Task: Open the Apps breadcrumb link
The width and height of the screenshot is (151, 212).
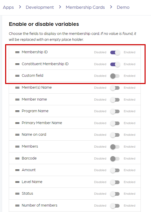Action: [8, 7]
